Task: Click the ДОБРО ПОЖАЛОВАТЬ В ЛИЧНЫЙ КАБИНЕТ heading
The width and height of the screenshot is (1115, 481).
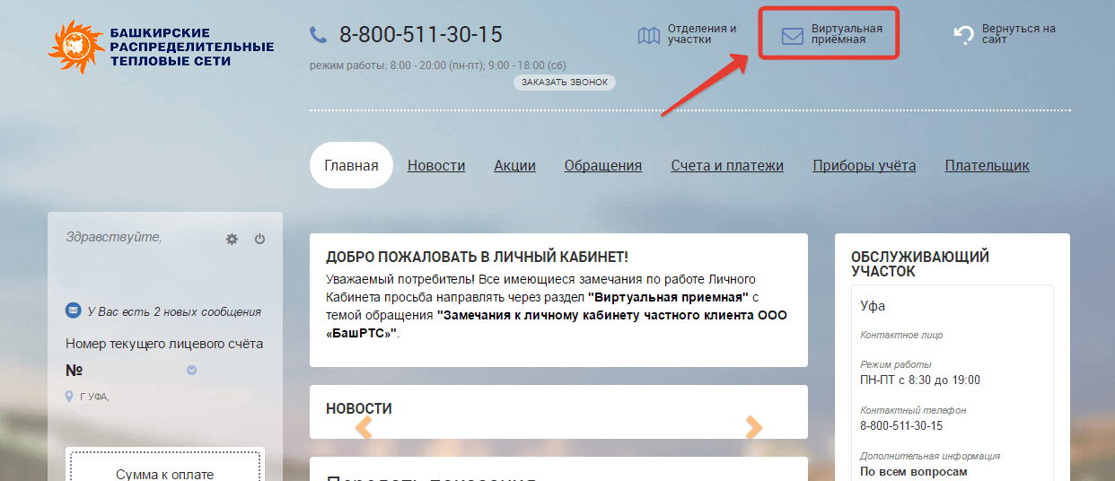Action: pos(477,258)
